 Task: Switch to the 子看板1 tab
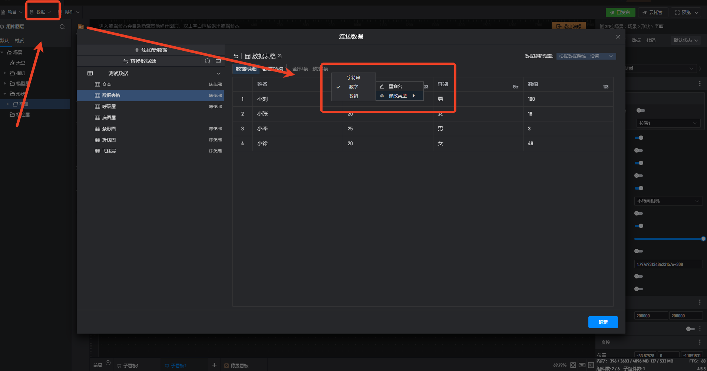coord(128,365)
